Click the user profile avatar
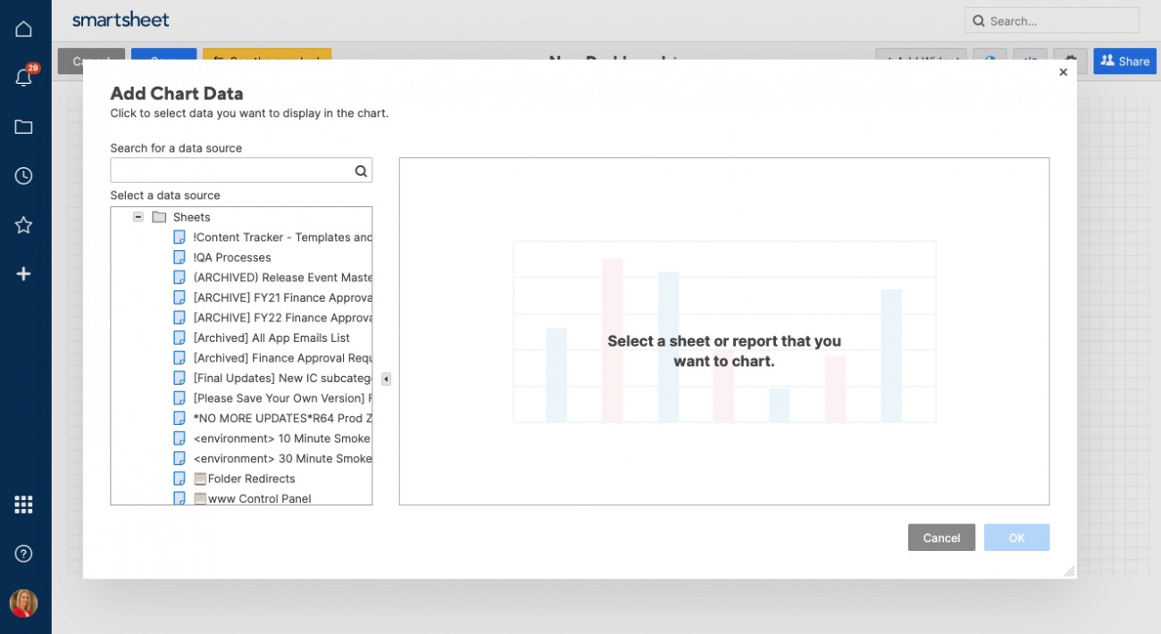The image size is (1161, 634). point(24,603)
